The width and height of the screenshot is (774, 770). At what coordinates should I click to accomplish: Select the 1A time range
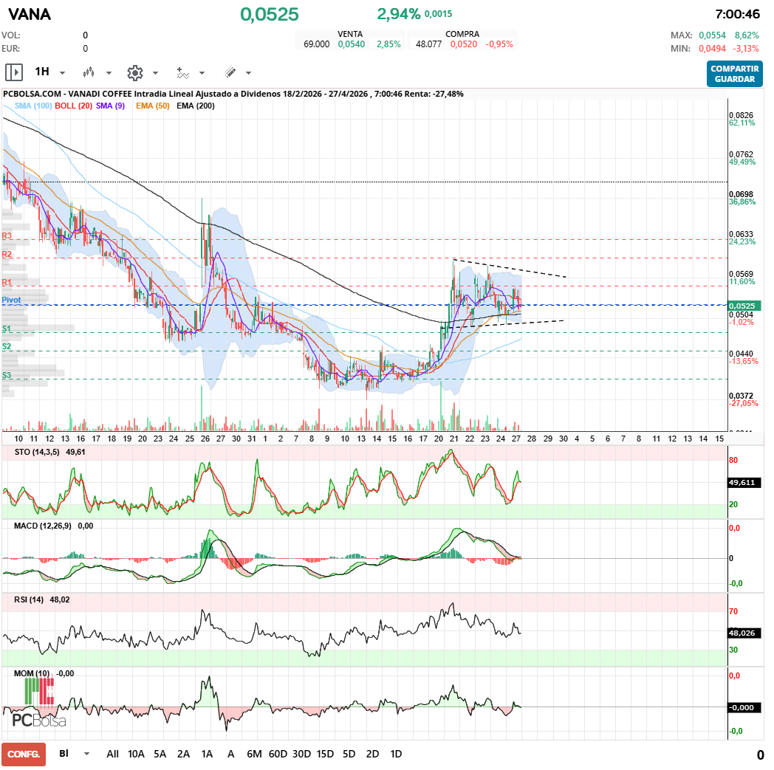click(207, 754)
